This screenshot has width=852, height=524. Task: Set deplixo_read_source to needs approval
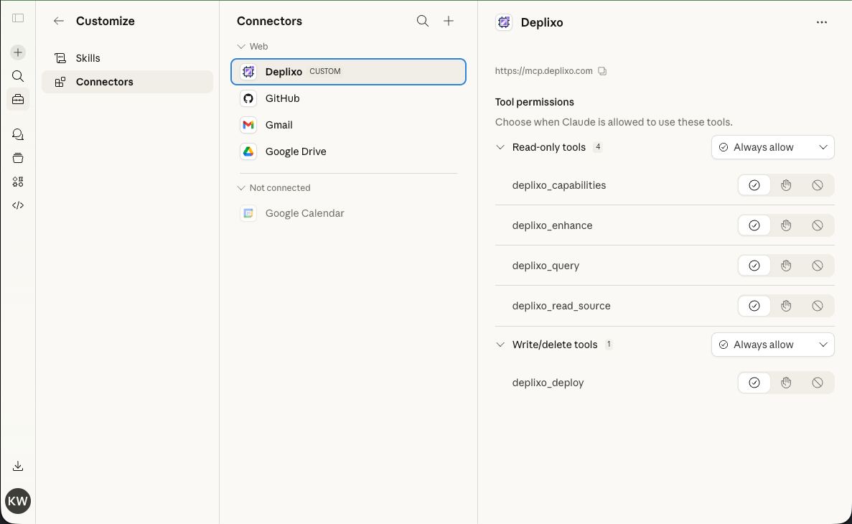point(786,306)
